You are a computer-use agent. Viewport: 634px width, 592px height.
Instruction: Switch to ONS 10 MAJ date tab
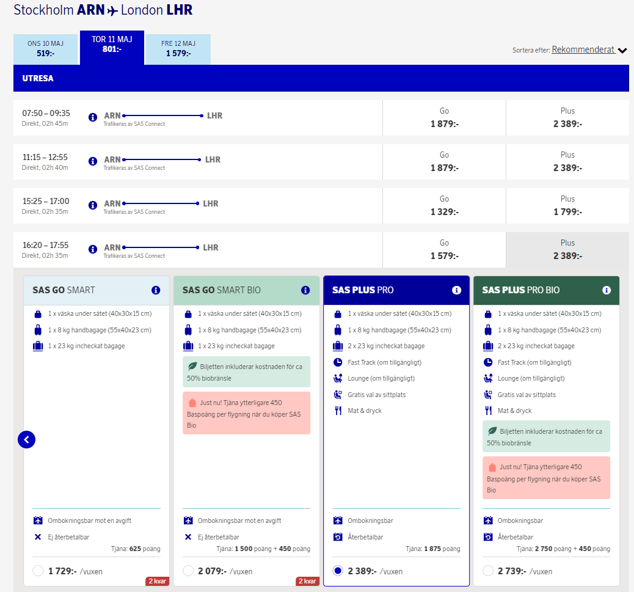click(46, 49)
